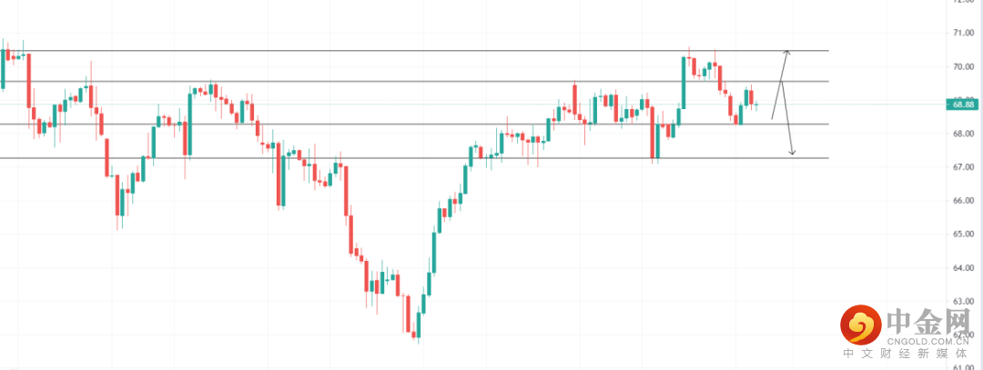Viewport: 983px width, 370px height.
Task: Click the upward arrow head drawing
Action: [x=787, y=55]
